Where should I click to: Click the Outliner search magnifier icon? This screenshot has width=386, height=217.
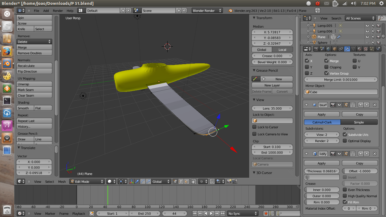click(x=381, y=18)
